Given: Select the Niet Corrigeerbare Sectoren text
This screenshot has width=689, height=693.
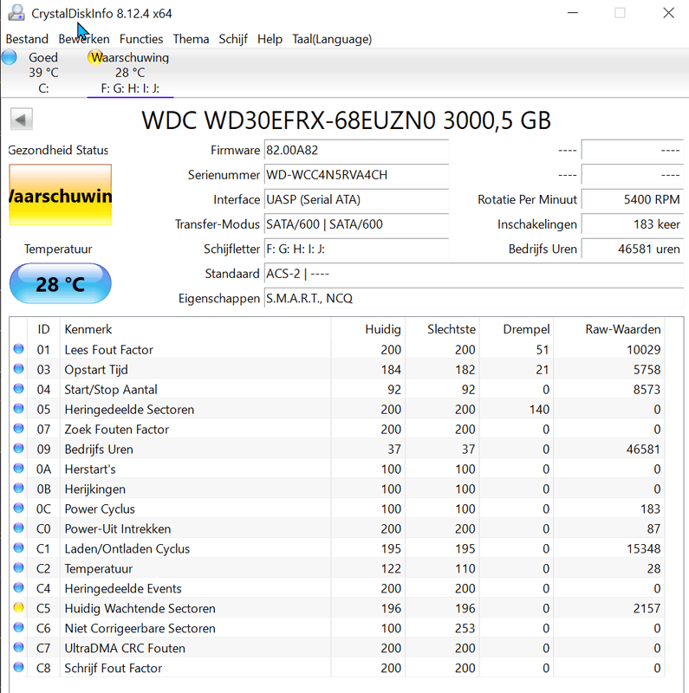Looking at the screenshot, I should tap(140, 629).
